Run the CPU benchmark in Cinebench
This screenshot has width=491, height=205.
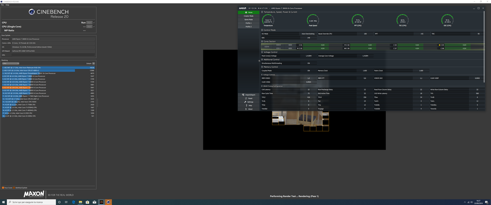point(89,23)
